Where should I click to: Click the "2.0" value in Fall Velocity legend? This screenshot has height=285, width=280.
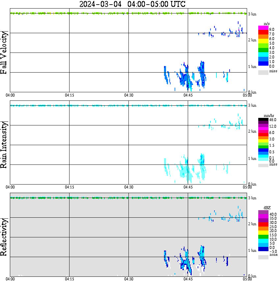[x=272, y=57]
